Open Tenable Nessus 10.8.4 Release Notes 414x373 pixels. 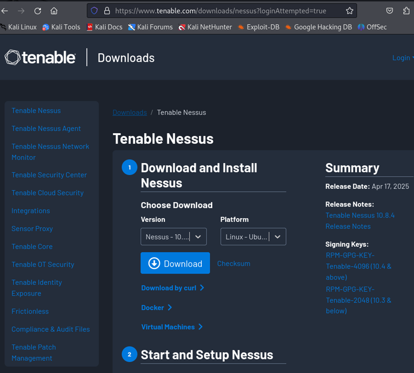(360, 221)
